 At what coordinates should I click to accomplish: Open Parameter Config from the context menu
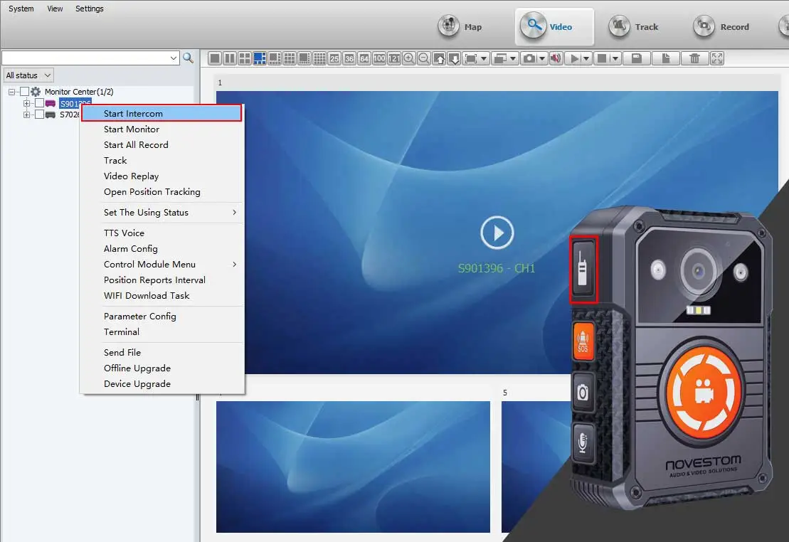pyautogui.click(x=161, y=316)
